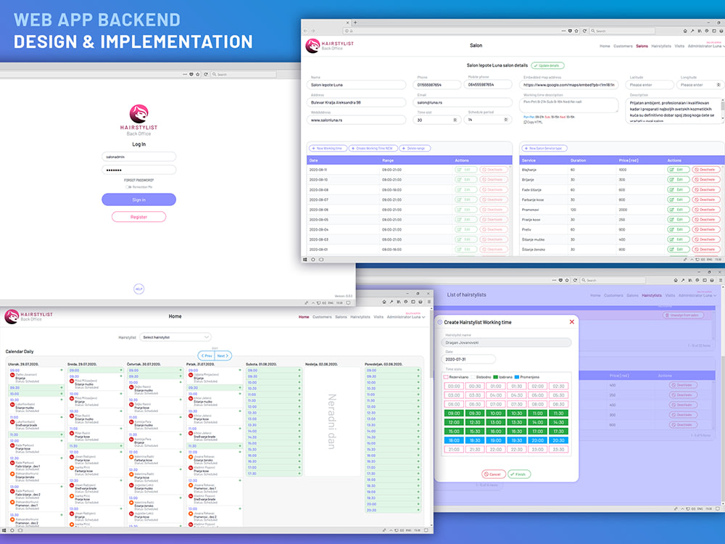Click Hairstylist logo in Home window
Image resolution: width=725 pixels, height=544 pixels.
pos(29,316)
